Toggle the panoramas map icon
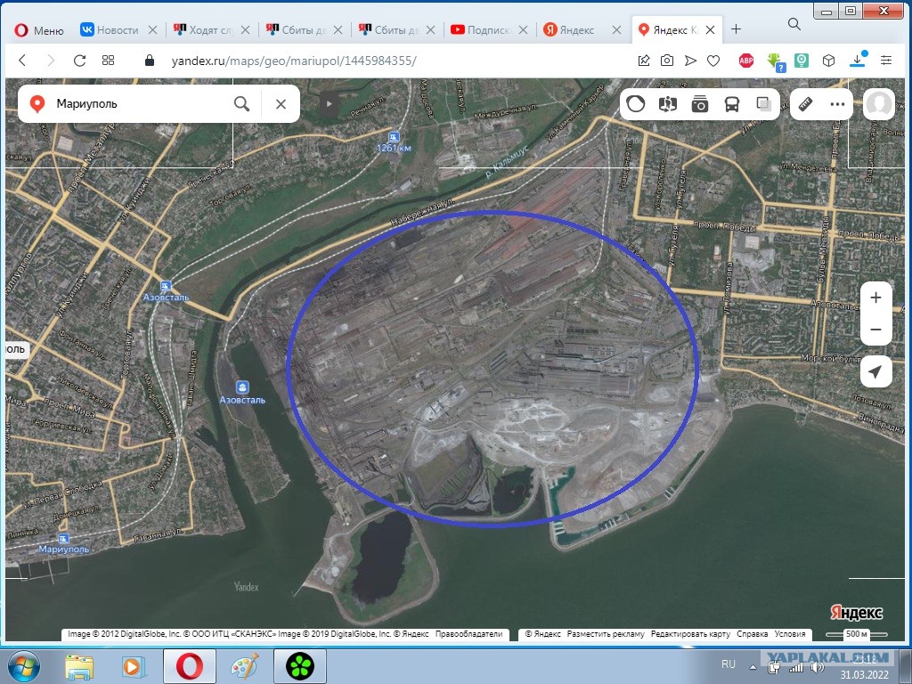This screenshot has width=912, height=684. [x=668, y=104]
